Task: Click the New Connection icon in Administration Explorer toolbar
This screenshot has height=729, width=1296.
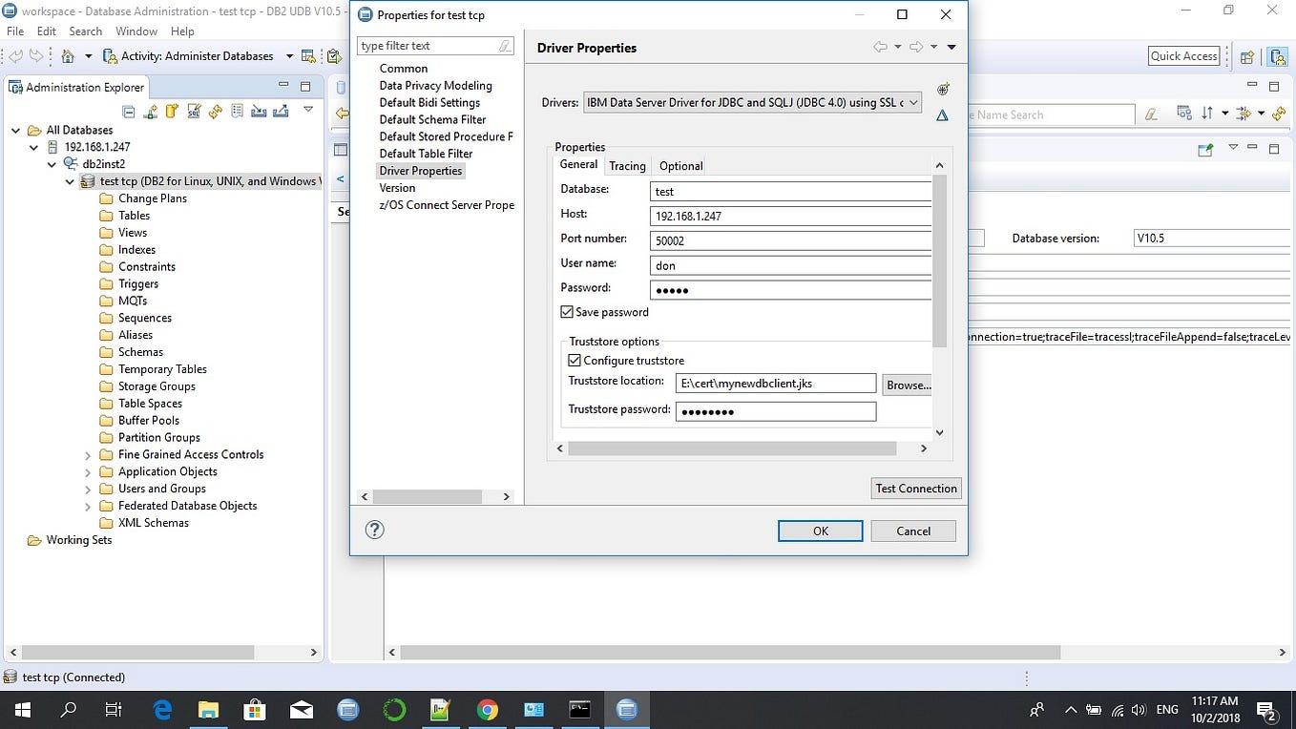Action: (151, 112)
